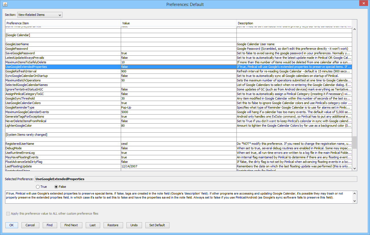The width and height of the screenshot is (370, 235).
Task: Click the Cancel button
Action: click(x=30, y=225)
